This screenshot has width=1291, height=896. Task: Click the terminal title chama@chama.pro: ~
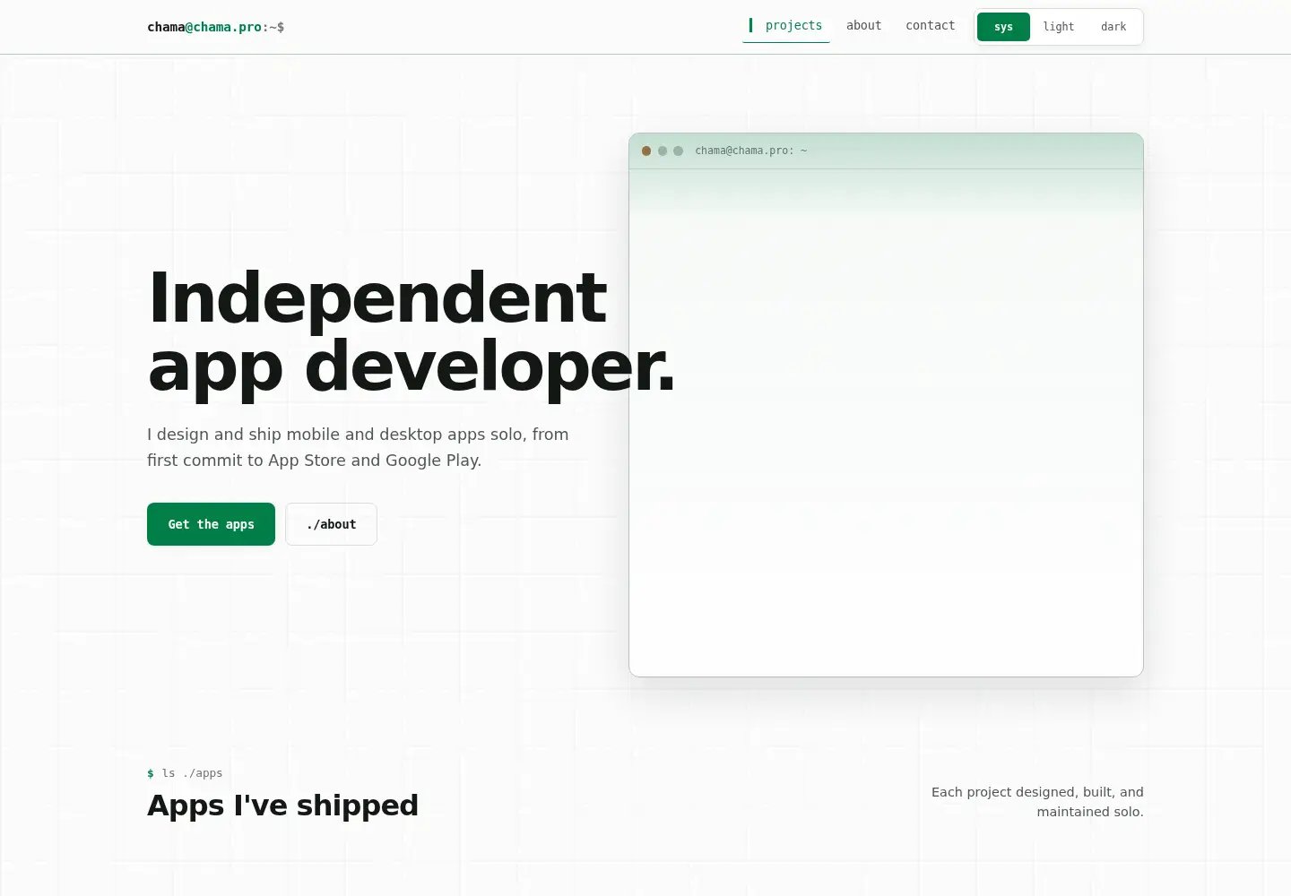[x=751, y=151]
